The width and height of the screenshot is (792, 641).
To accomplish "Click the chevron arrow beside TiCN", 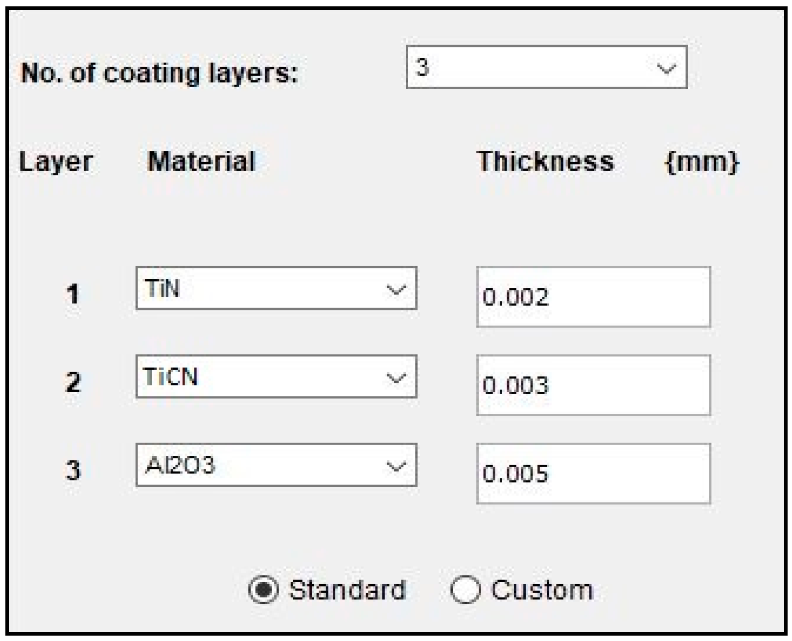I will 396,378.
